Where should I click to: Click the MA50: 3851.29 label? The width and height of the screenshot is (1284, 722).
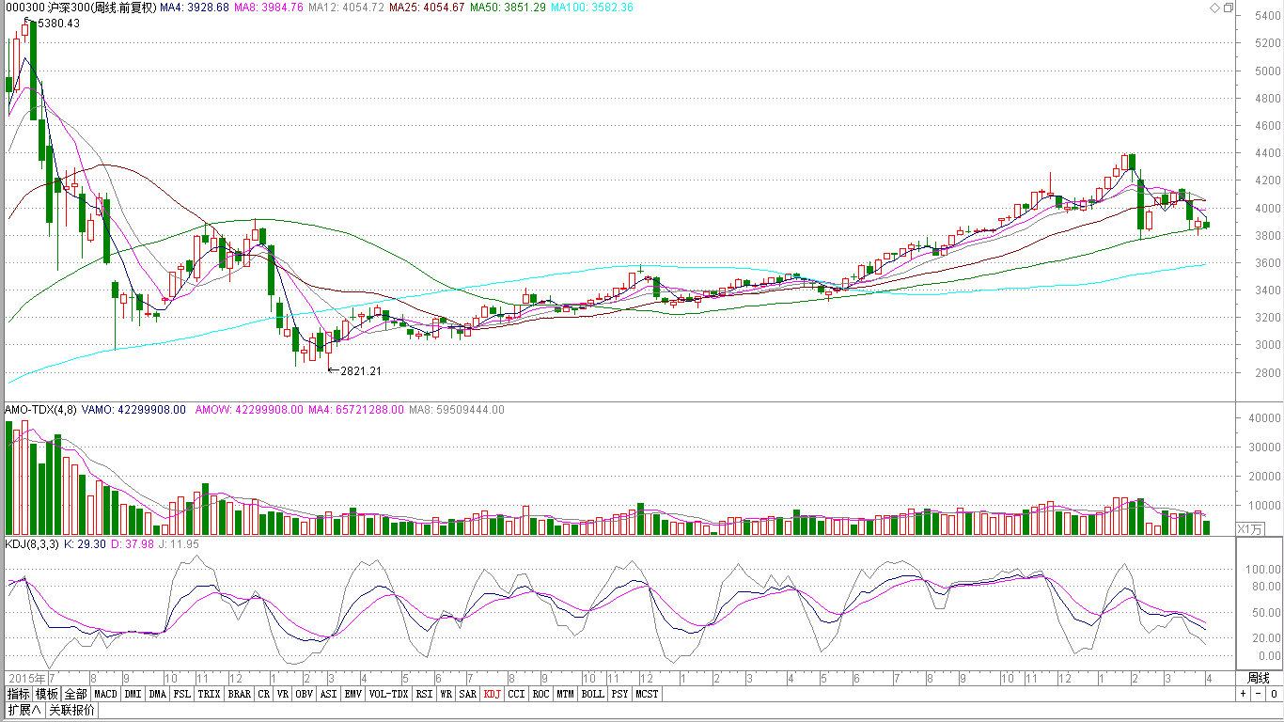coord(509,8)
